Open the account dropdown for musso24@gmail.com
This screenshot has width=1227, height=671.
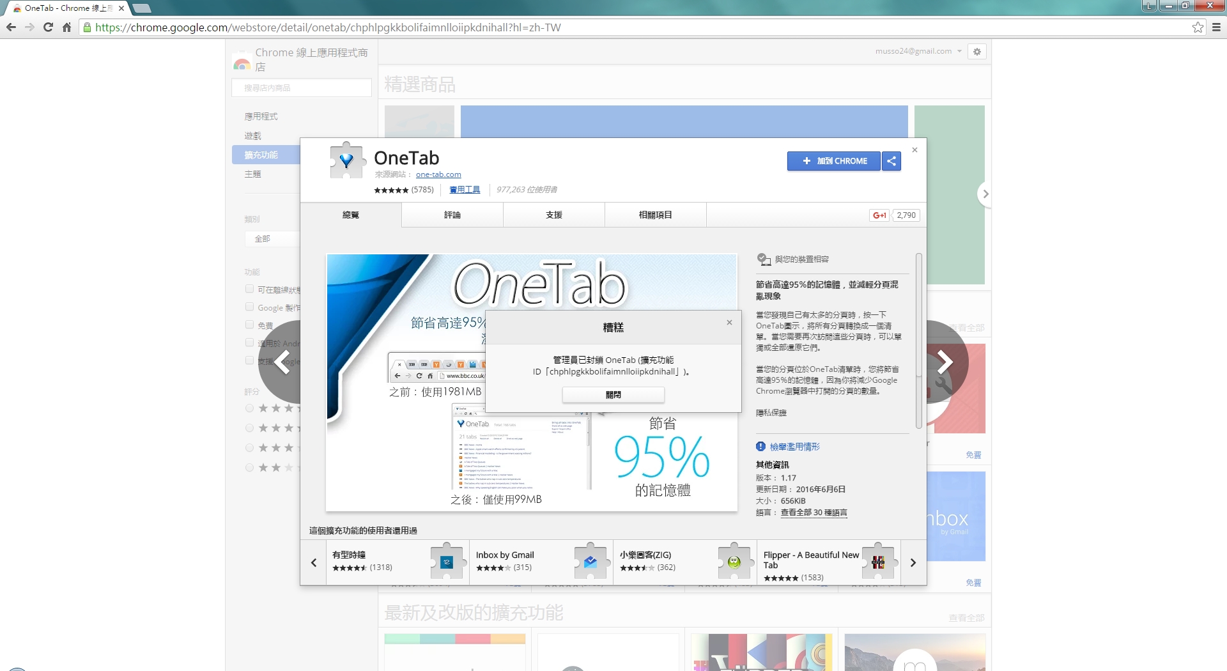pyautogui.click(x=918, y=51)
